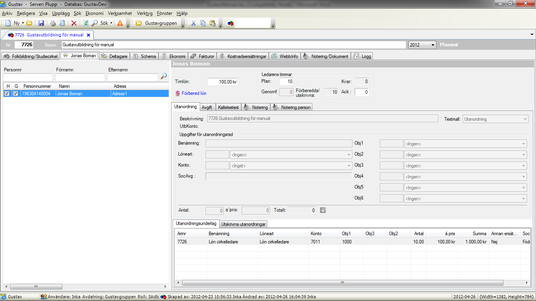Viewport: 536px width, 301px height.
Task: Toggle the G checkbox for Jonas Boman
Action: point(15,94)
